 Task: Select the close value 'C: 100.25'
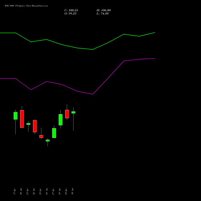pyautogui.click(x=71, y=10)
